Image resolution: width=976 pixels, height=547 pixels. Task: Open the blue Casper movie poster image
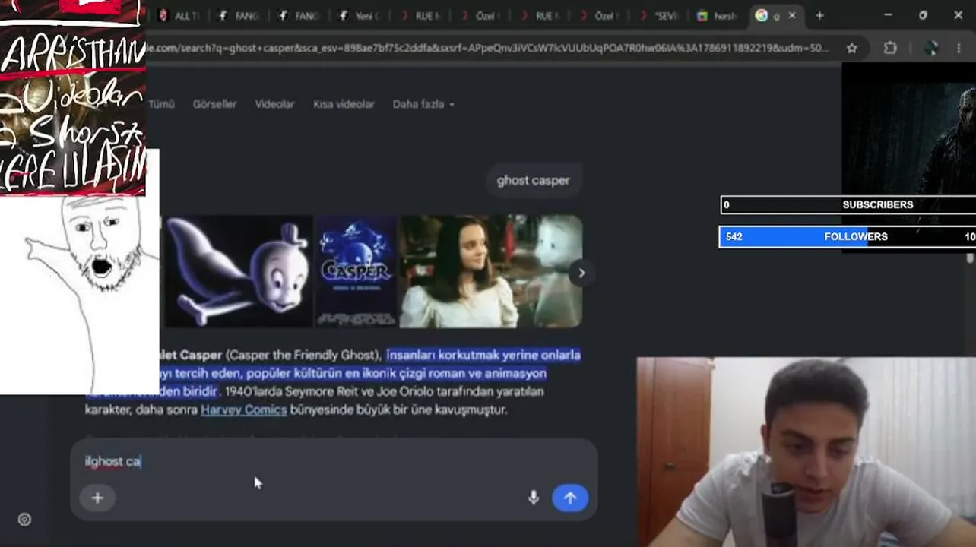coord(356,271)
